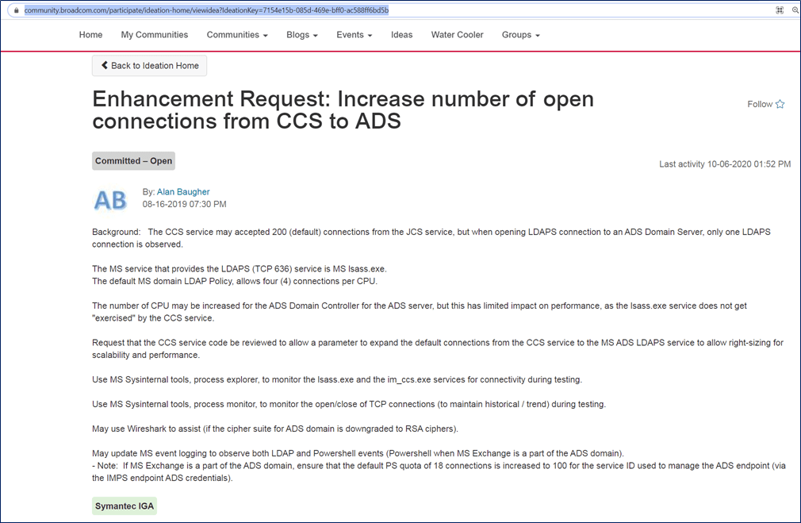Open the Water Cooler page
The image size is (801, 523).
point(457,35)
